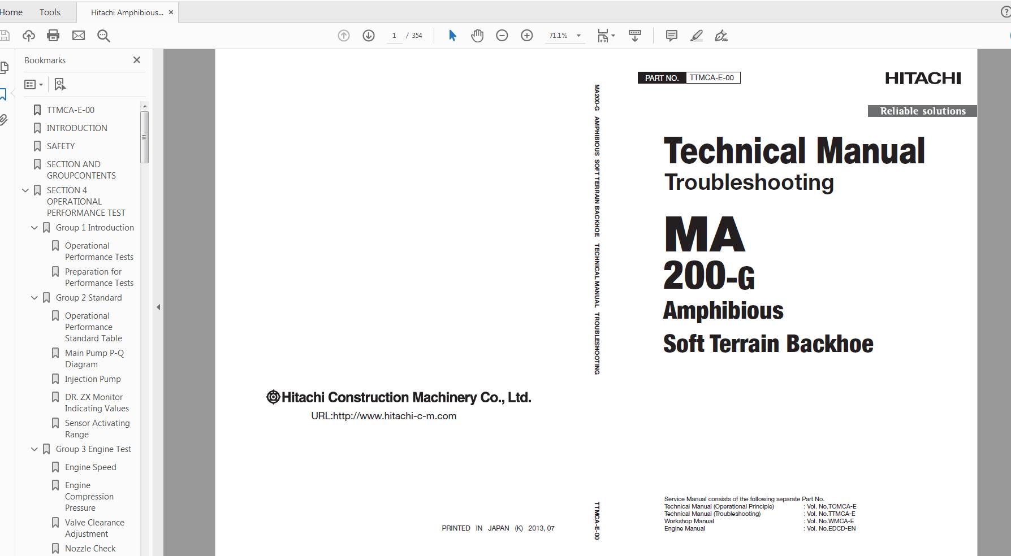Open fit page options tool
Screen dimensions: 1011x556
pyautogui.click(x=606, y=36)
